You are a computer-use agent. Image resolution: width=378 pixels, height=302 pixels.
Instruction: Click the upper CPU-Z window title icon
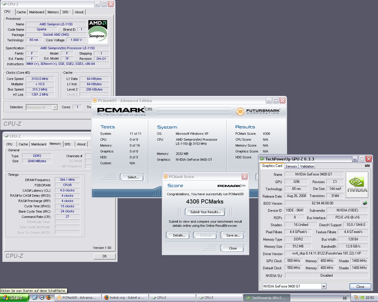pos(4,4)
